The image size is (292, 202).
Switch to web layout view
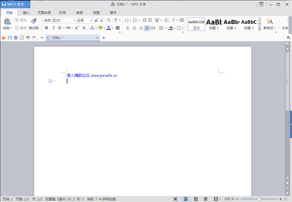pos(206,199)
